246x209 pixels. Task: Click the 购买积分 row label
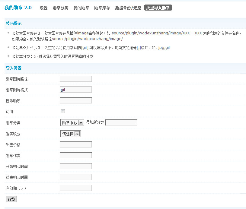point(13,134)
